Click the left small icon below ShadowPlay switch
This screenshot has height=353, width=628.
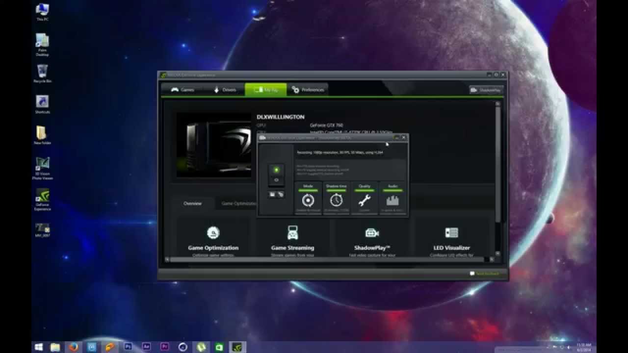point(273,195)
